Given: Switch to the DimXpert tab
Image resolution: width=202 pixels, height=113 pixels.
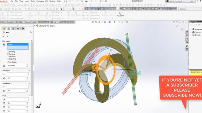Looking at the screenshot, I should pos(19,22).
